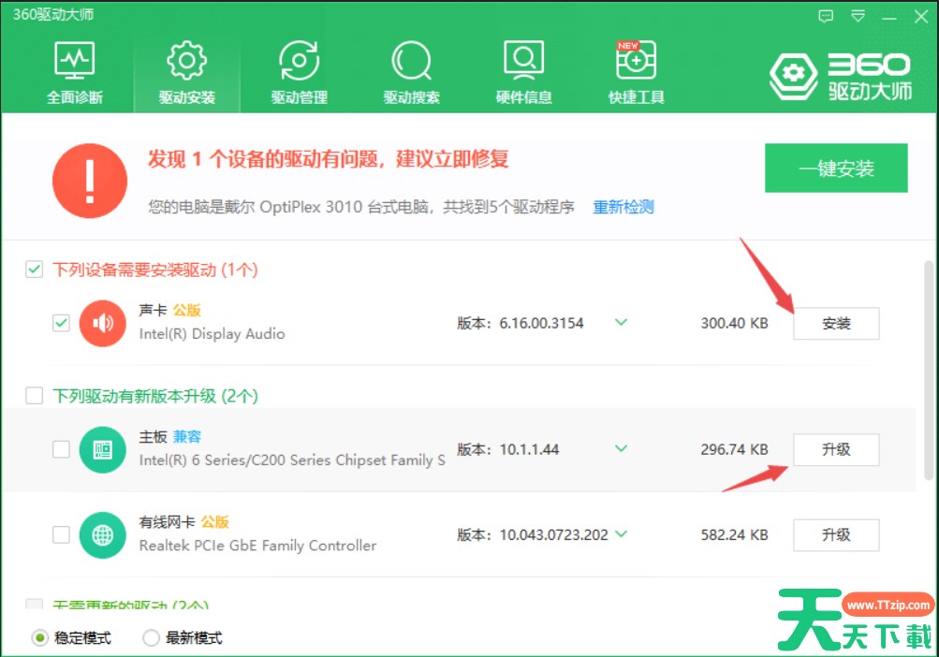This screenshot has height=657, width=939.
Task: Open the 全面诊断 diagnosis monitor icon
Action: click(x=75, y=61)
